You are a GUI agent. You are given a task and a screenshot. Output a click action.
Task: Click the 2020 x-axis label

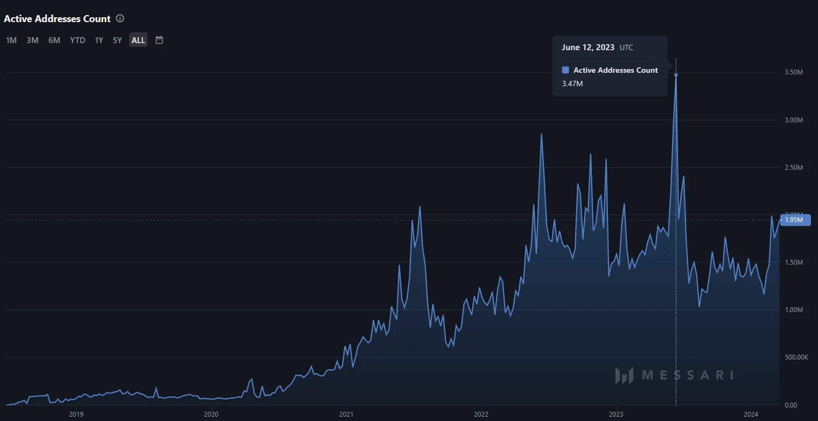coord(211,414)
